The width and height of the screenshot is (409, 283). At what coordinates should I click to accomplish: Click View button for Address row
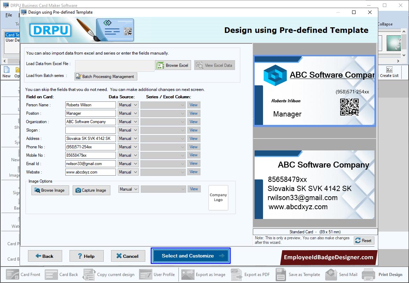coord(193,138)
